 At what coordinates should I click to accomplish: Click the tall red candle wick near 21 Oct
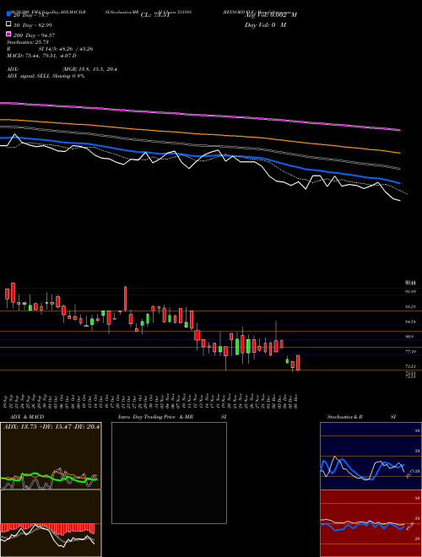125,298
